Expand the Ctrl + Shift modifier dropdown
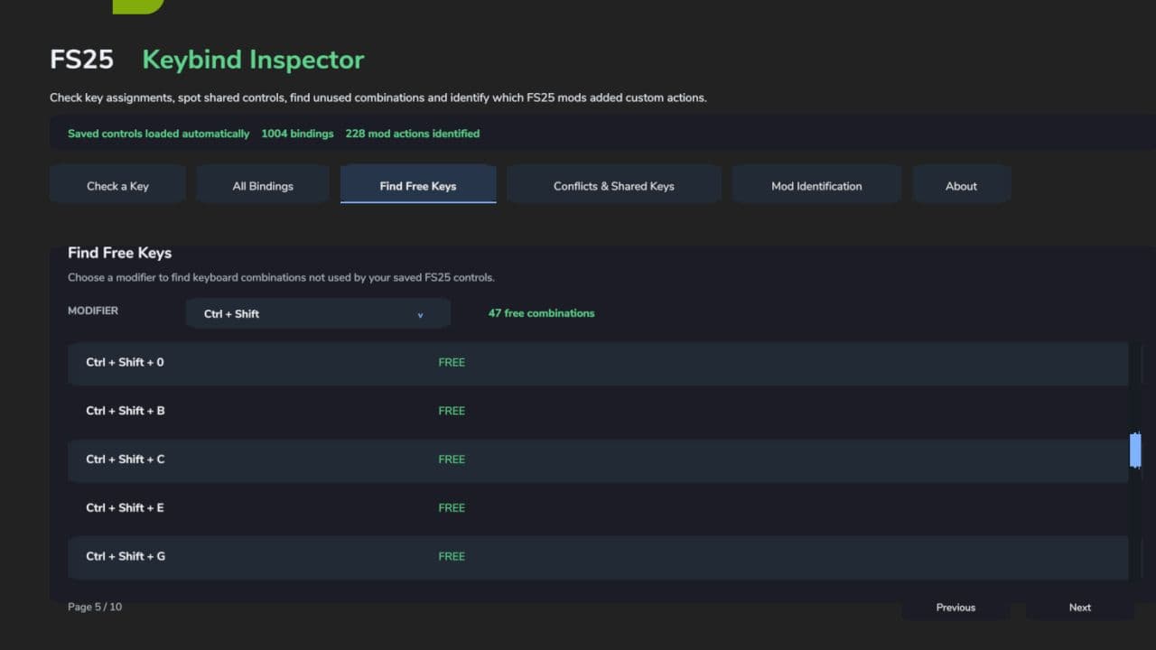This screenshot has width=1156, height=650. (x=318, y=313)
